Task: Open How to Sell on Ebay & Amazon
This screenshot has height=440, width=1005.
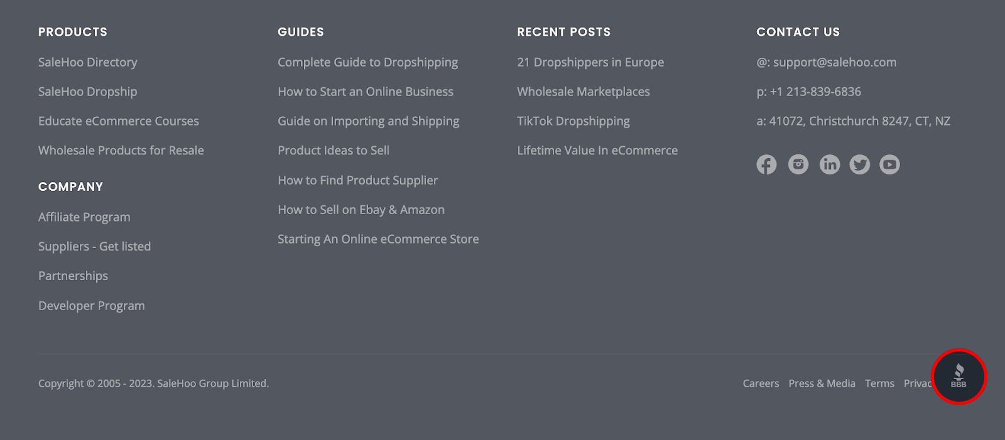Action: (361, 210)
